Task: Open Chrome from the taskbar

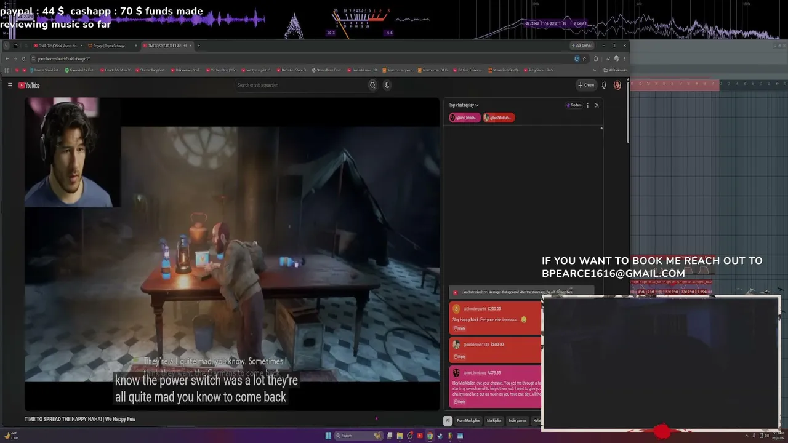Action: pos(430,436)
